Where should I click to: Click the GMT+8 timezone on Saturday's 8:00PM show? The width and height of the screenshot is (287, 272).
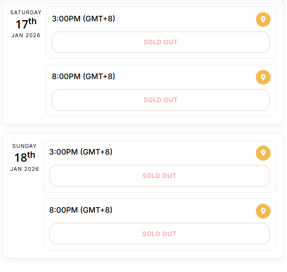[x=99, y=76]
